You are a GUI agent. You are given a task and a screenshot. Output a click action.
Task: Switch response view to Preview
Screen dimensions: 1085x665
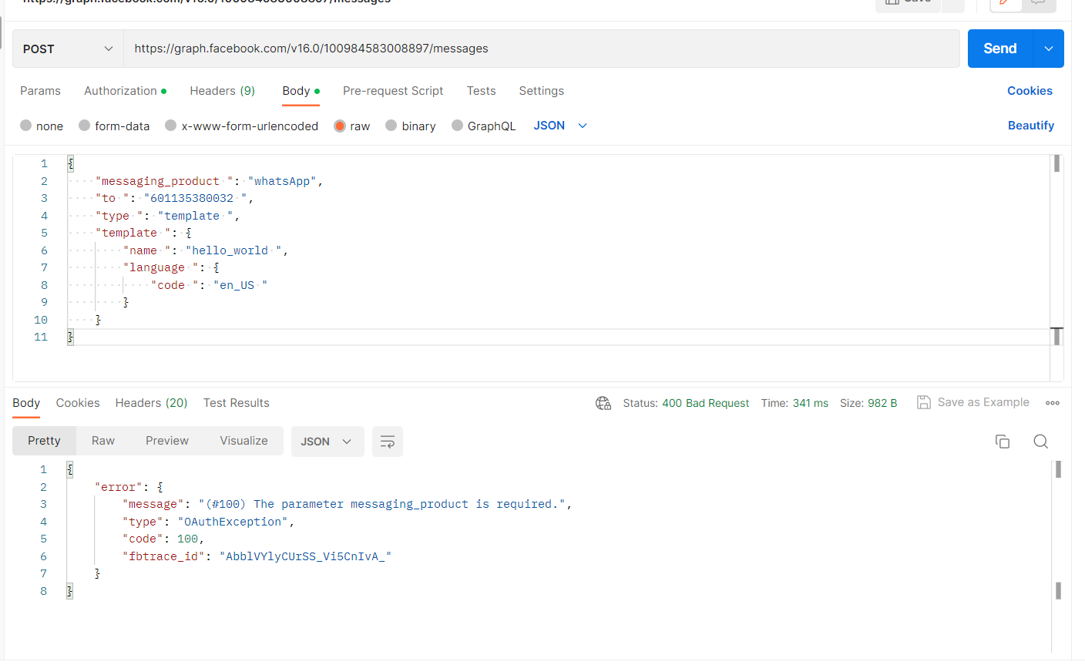click(167, 441)
